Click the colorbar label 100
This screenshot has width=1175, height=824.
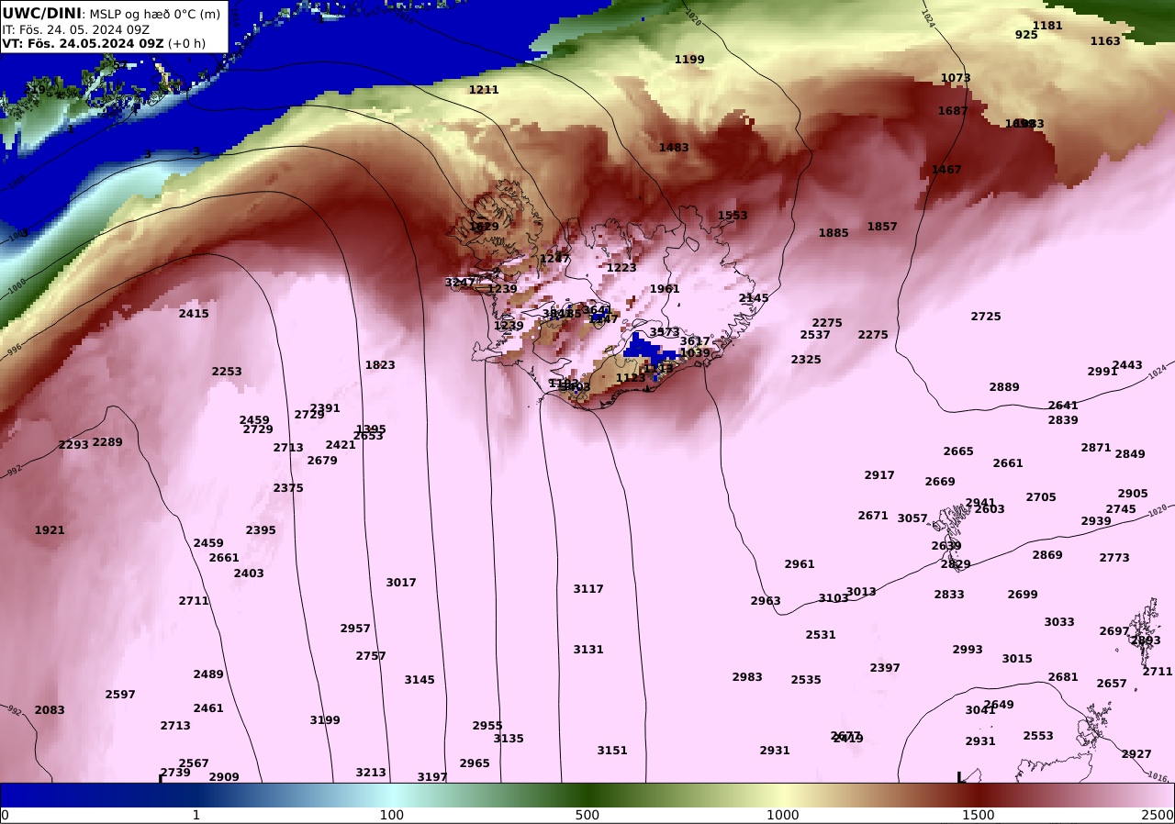pos(392,815)
